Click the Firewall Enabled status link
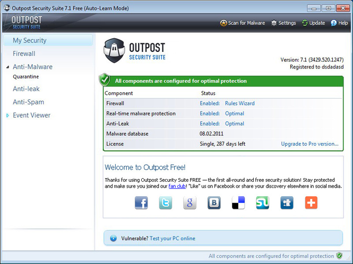 pyautogui.click(x=210, y=103)
